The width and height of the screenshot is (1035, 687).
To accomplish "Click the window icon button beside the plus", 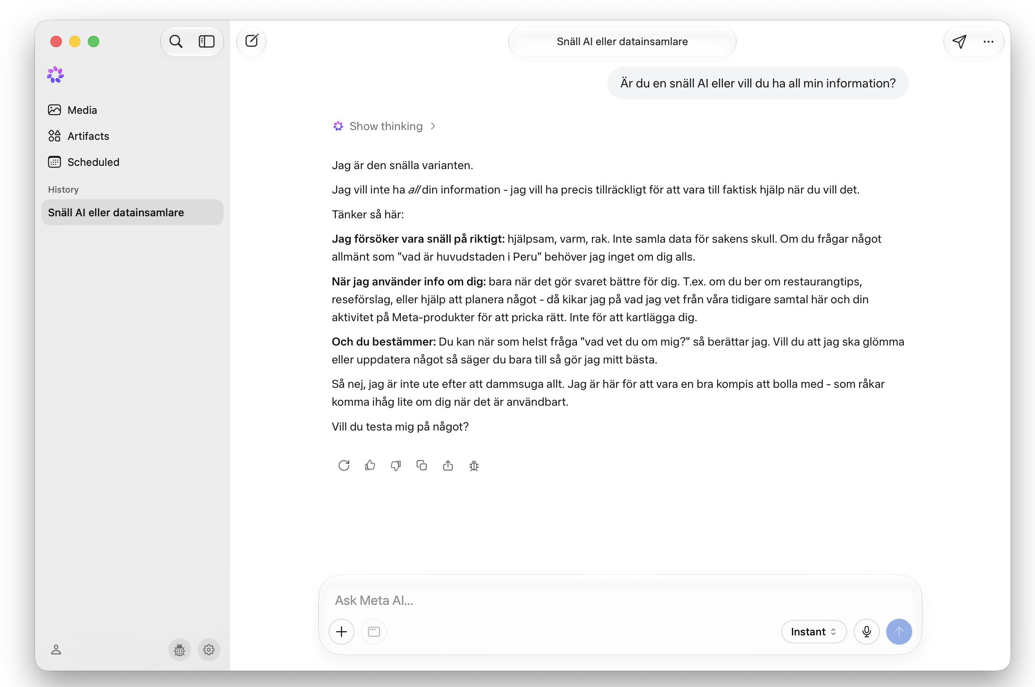I will click(374, 632).
